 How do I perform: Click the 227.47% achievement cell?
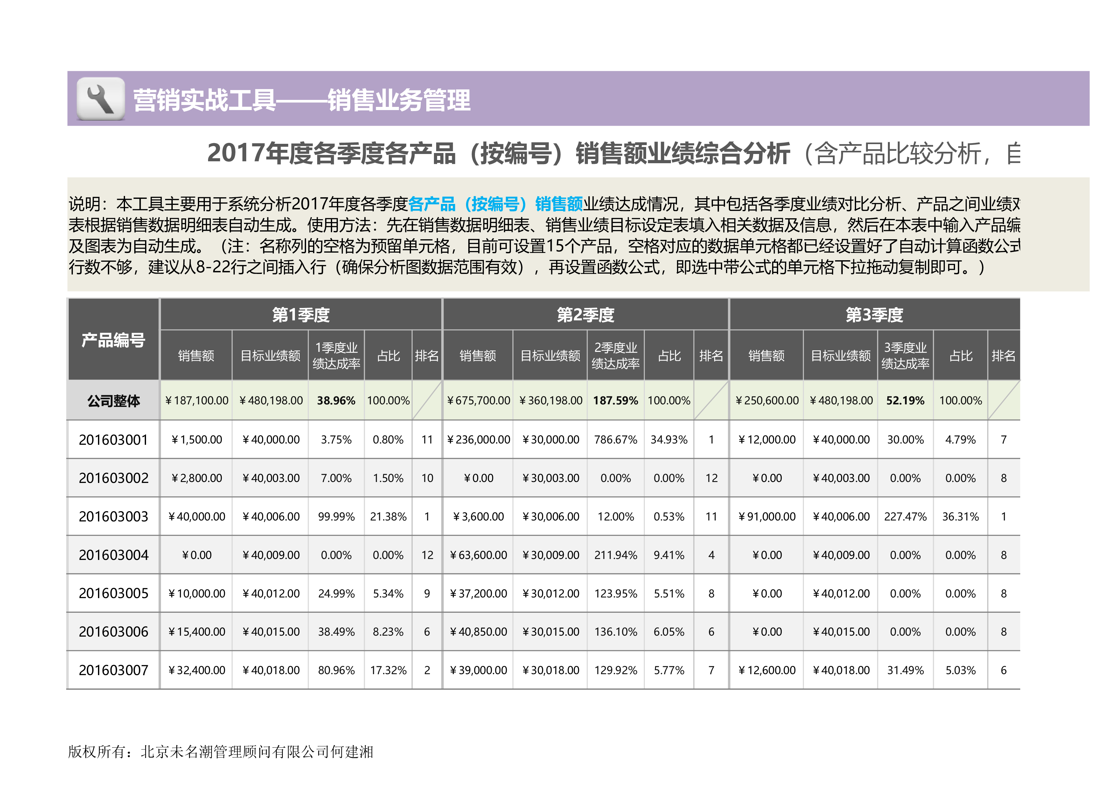pyautogui.click(x=905, y=516)
